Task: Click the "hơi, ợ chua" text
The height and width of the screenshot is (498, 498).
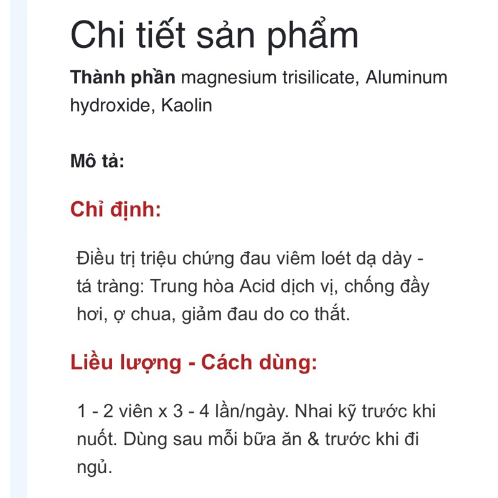Action: [126, 315]
